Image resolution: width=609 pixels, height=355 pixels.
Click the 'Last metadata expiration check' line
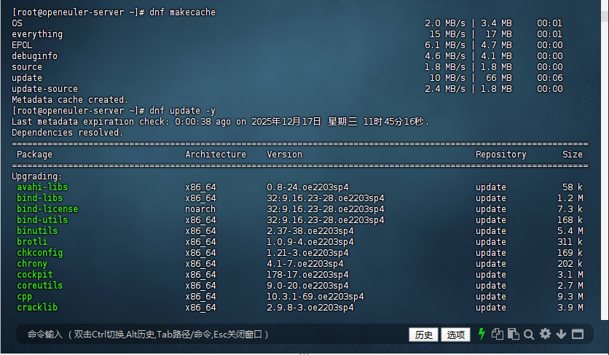pos(220,121)
